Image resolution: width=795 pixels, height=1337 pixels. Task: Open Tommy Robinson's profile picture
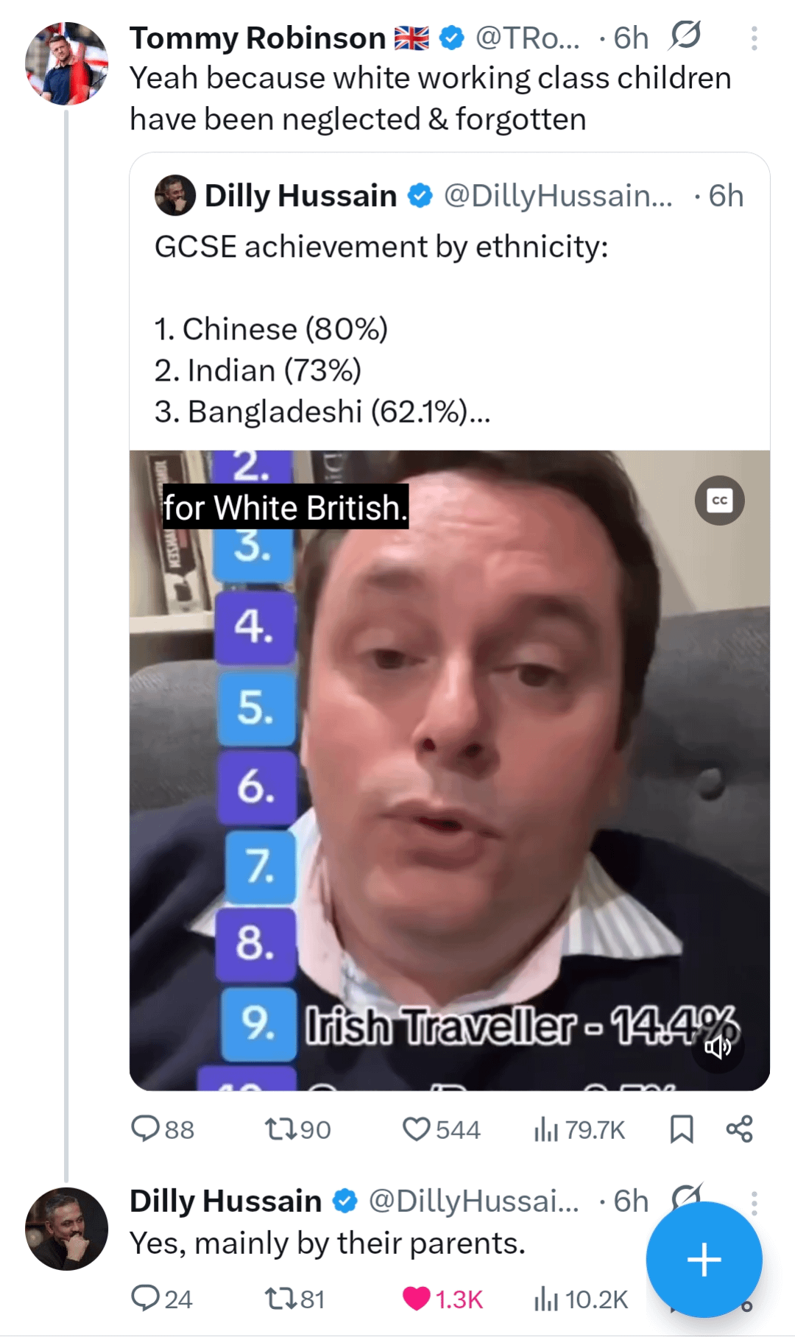click(66, 64)
